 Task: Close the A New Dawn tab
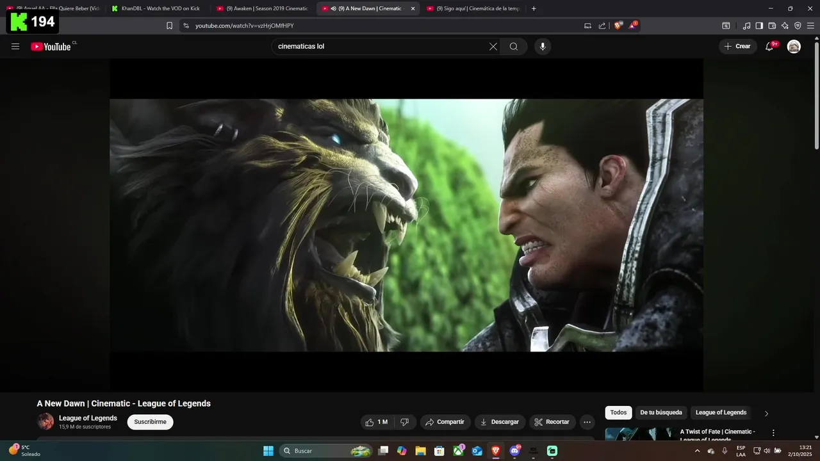413,8
